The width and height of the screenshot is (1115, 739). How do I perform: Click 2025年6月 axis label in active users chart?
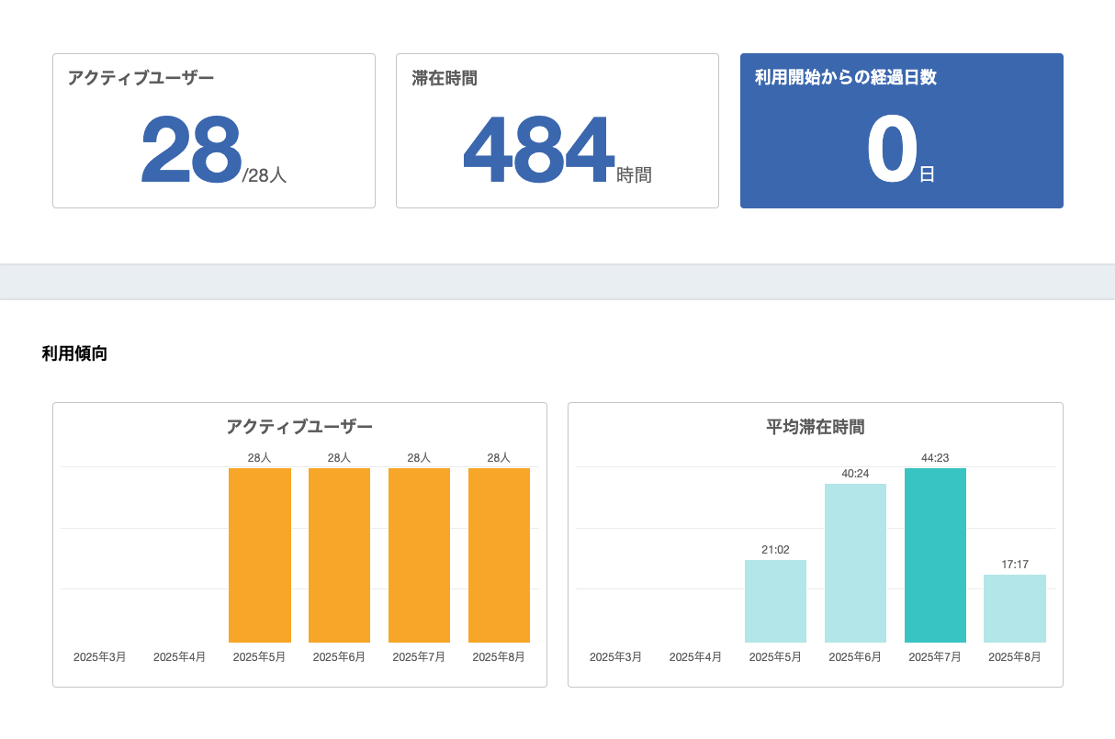339,657
